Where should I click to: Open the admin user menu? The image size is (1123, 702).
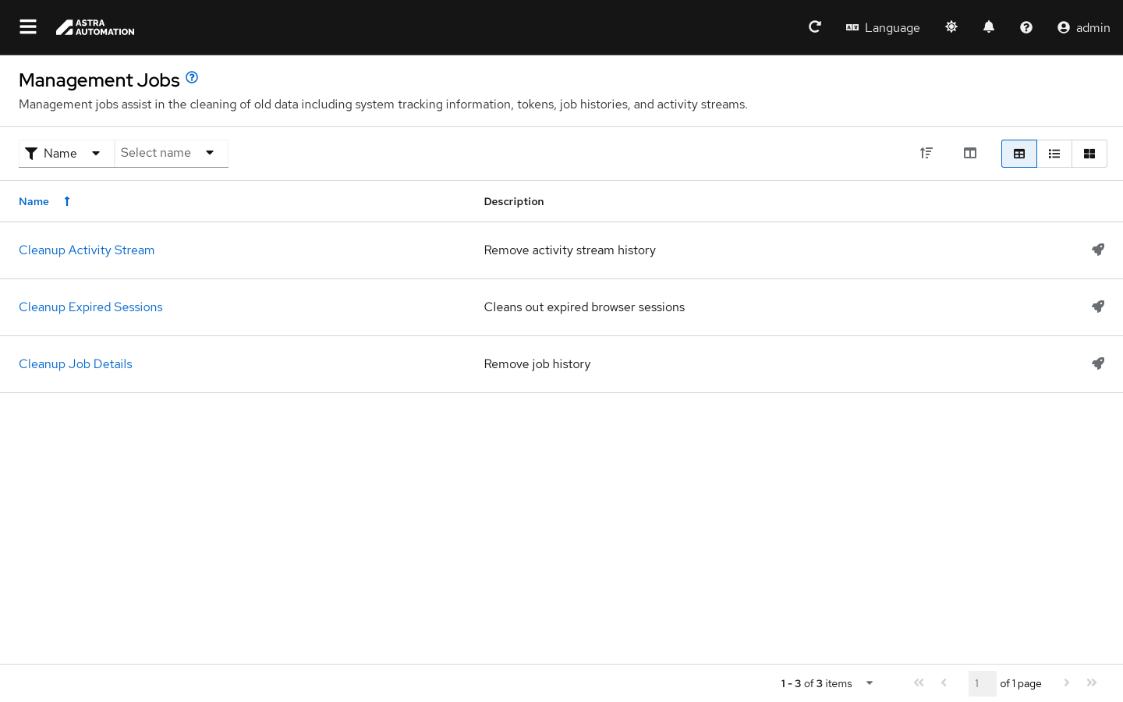click(x=1083, y=27)
